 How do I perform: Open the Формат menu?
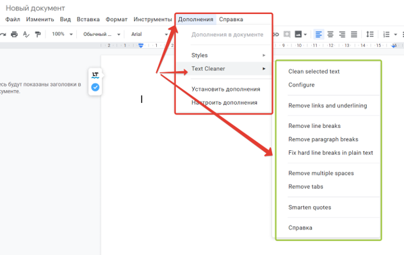coord(117,19)
